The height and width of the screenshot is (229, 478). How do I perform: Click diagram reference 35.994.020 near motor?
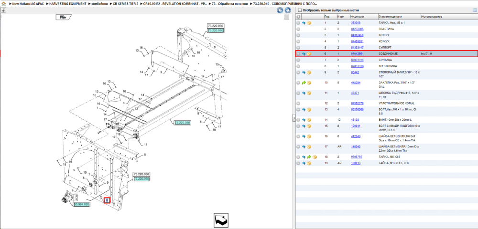(82, 204)
